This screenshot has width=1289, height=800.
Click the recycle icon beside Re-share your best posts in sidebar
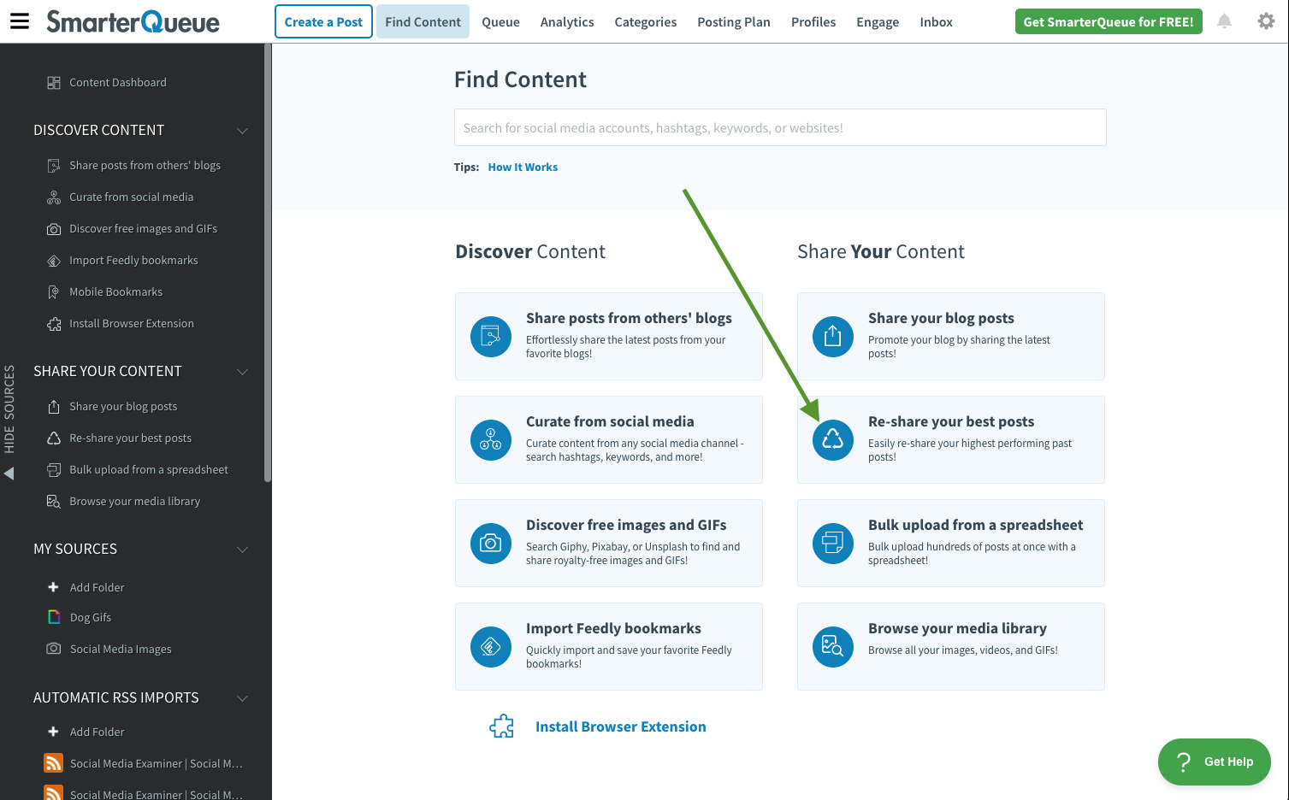pos(54,438)
